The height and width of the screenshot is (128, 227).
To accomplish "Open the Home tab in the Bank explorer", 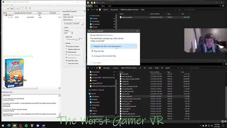I will tap(96, 6).
